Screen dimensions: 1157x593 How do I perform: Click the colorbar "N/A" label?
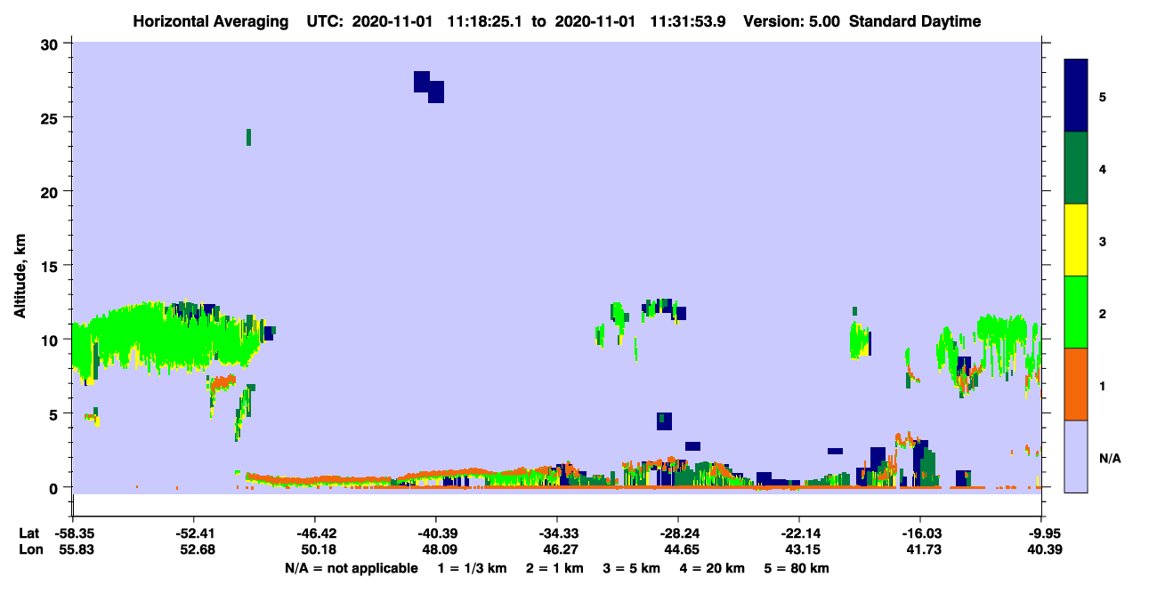[x=1110, y=460]
